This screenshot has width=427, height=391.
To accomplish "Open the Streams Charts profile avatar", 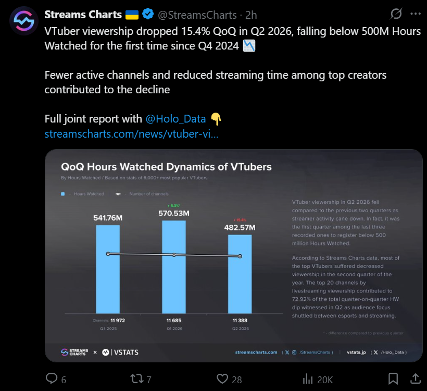I will click(x=23, y=21).
